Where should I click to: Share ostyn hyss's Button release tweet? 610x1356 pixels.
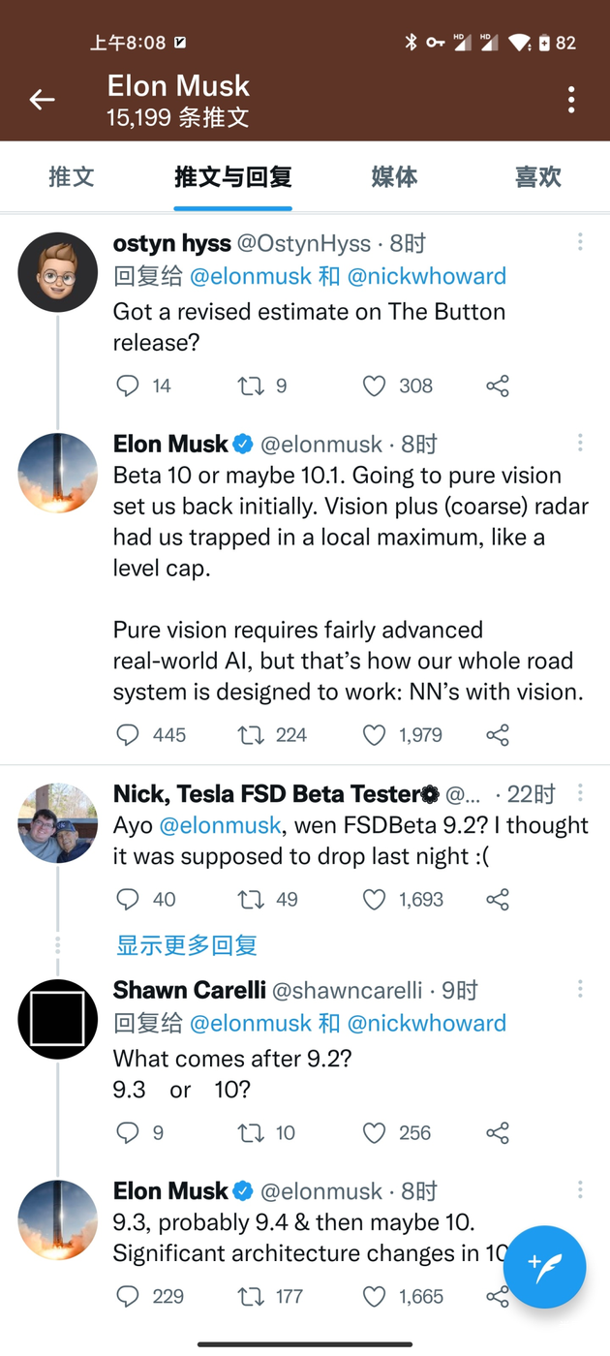point(498,385)
